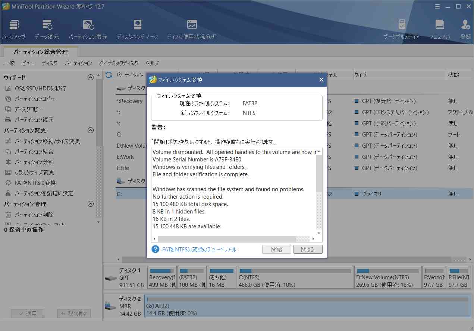Viewport: 474px width, 331px height.
Task: Open the パーティション menu
Action: 78,63
